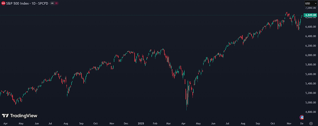Click the pink approximate-data wave icon
The width and height of the screenshot is (318, 126).
56,4
